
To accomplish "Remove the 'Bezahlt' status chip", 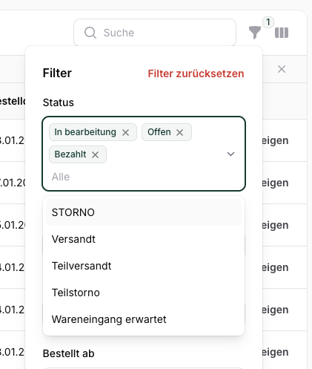I will (95, 155).
